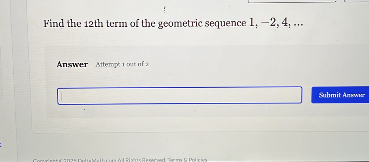Click the DeltaMath.com copyright text
The height and width of the screenshot is (162, 369).
91,160
